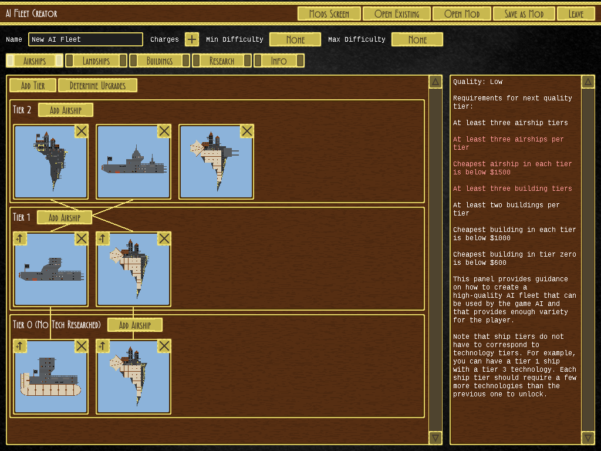The image size is (601, 451).
Task: Click Save as Mod
Action: coord(524,14)
